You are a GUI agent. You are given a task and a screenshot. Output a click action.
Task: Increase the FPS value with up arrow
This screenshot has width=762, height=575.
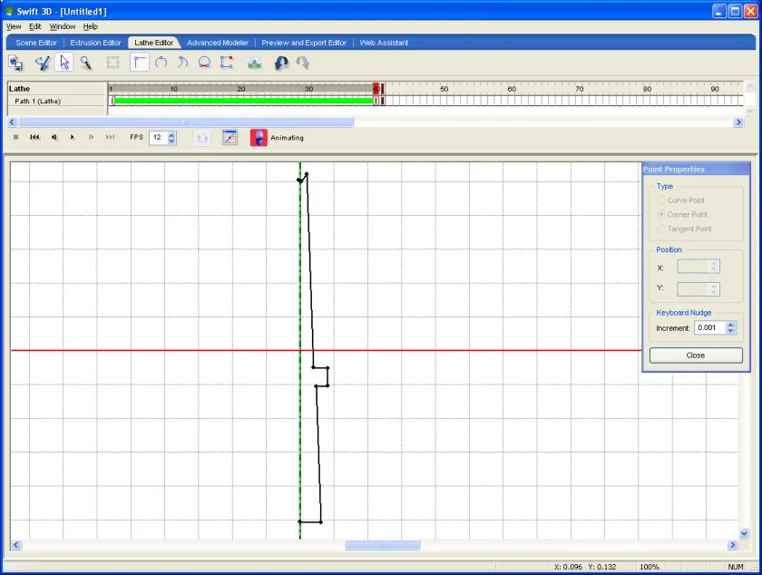(x=171, y=134)
